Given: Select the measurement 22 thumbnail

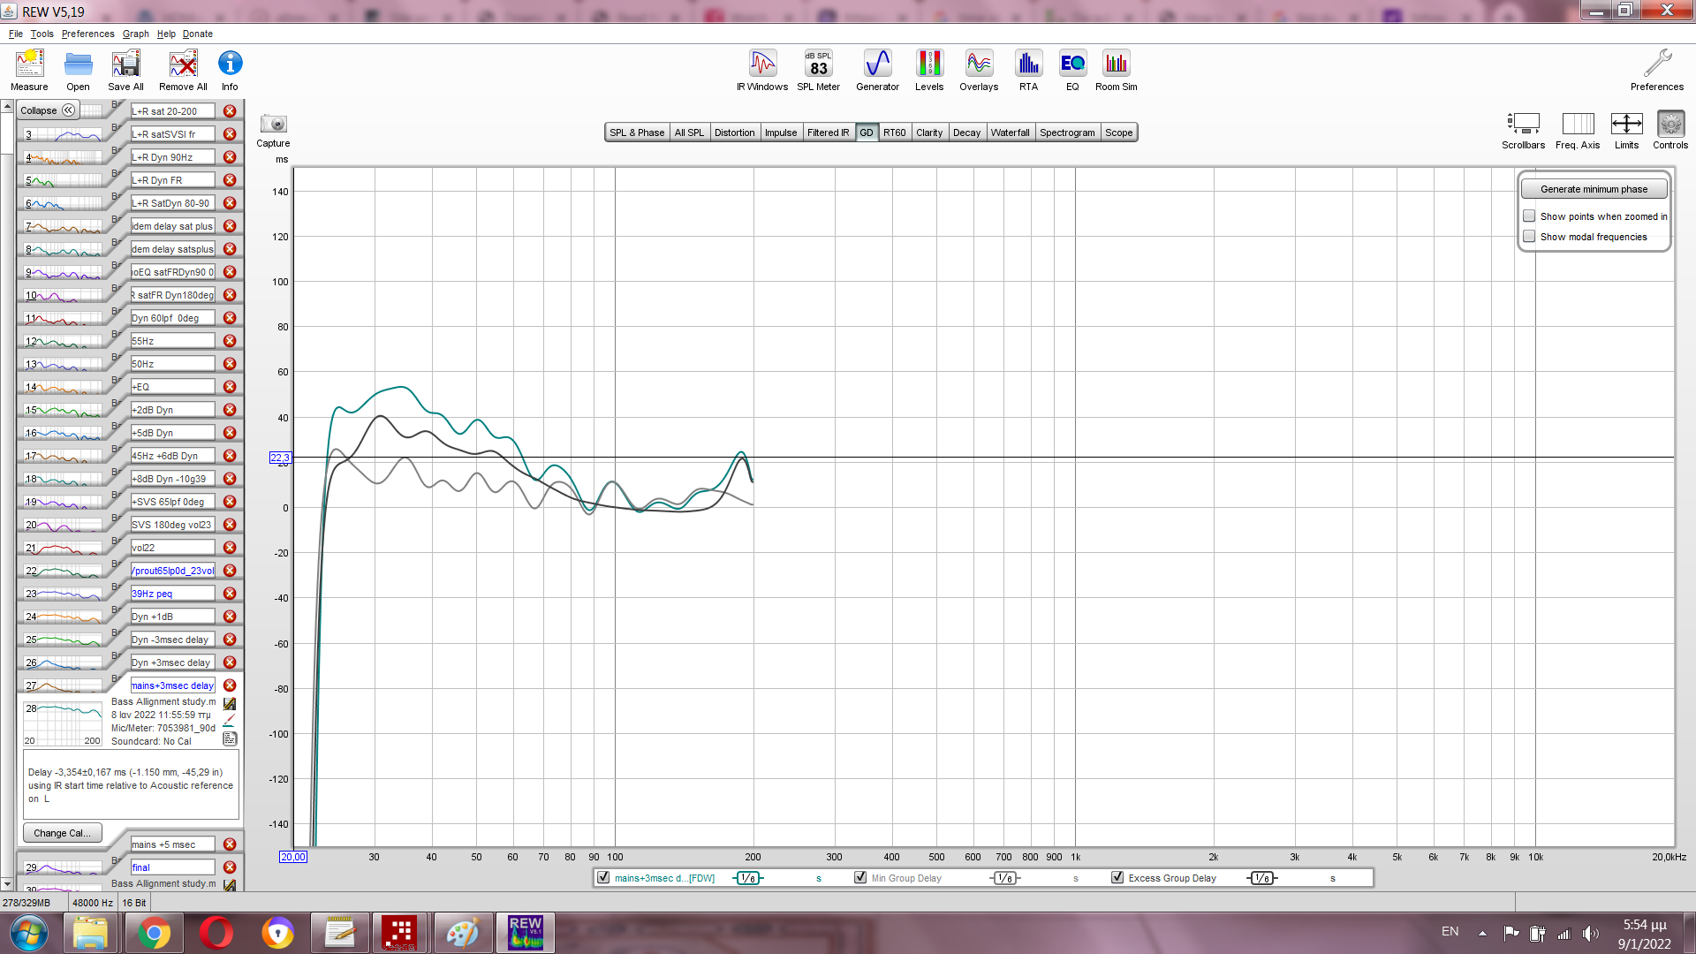Looking at the screenshot, I should coord(63,571).
